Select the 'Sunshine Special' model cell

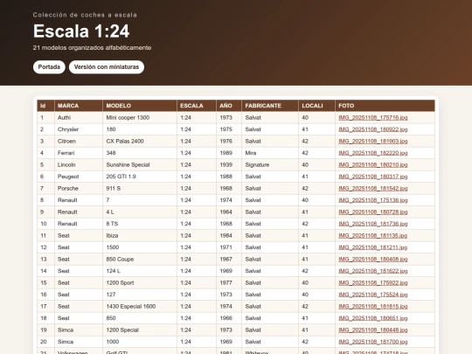pyautogui.click(x=140, y=165)
